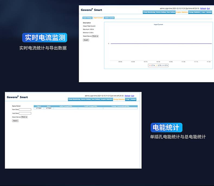214x186 pixels.
Task: Click the Search button under Query Factor
Action: coord(15,121)
